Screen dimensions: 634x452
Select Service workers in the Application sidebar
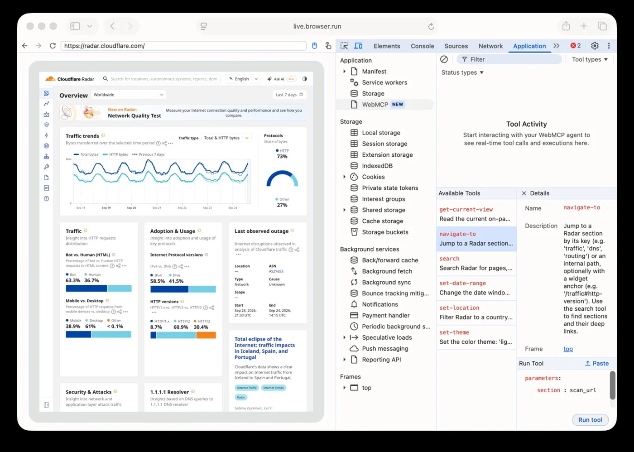coord(384,82)
